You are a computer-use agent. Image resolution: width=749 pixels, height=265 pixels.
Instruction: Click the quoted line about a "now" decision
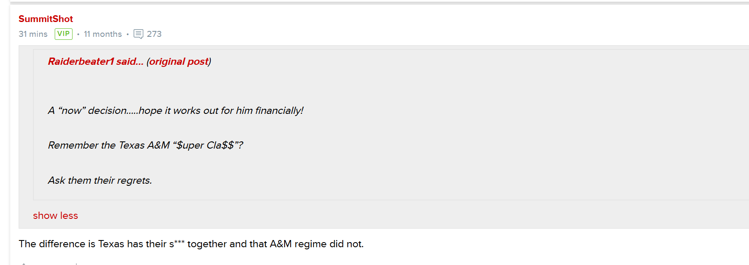(x=176, y=110)
